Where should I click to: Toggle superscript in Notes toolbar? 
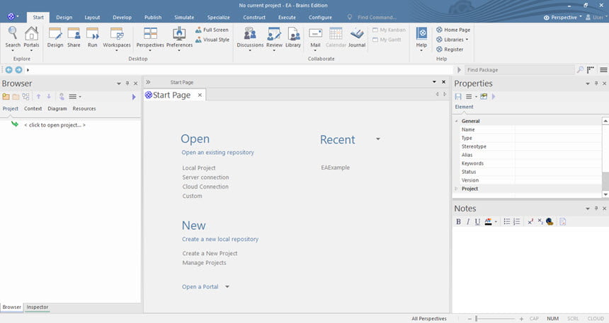pos(530,221)
